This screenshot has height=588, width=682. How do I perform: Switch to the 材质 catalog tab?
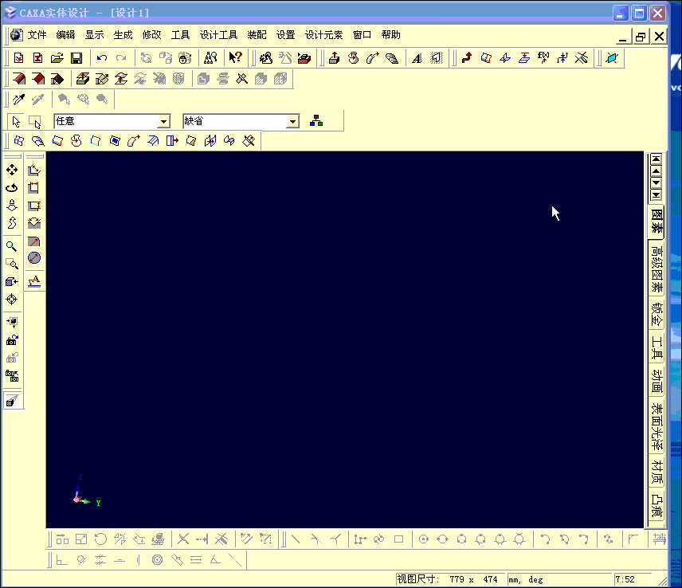[657, 472]
